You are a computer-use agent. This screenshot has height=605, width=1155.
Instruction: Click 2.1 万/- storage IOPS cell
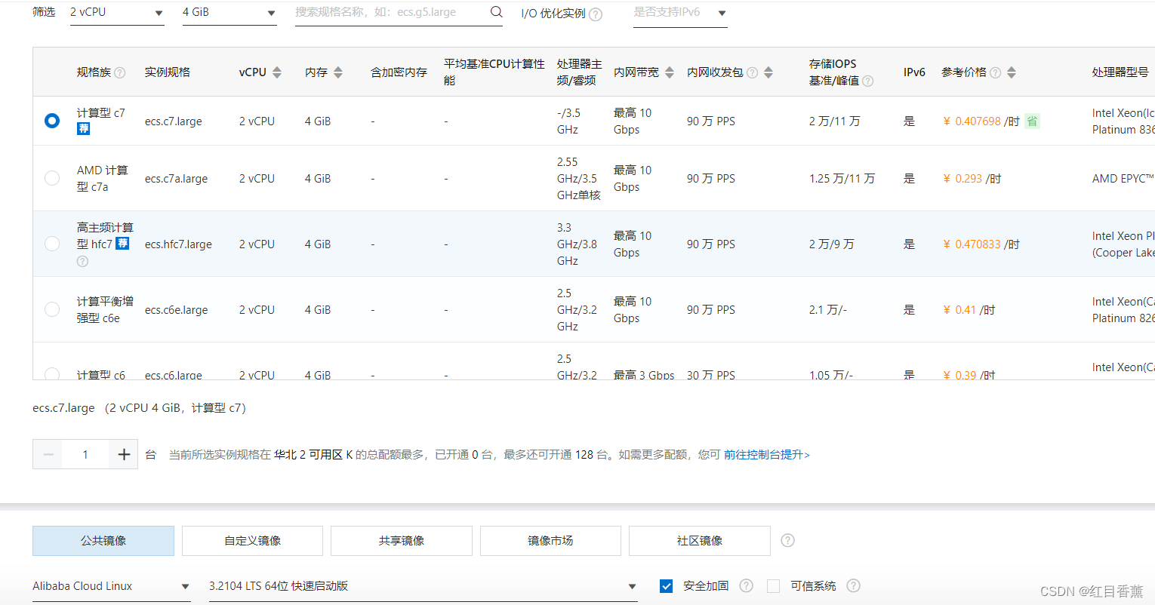[828, 310]
